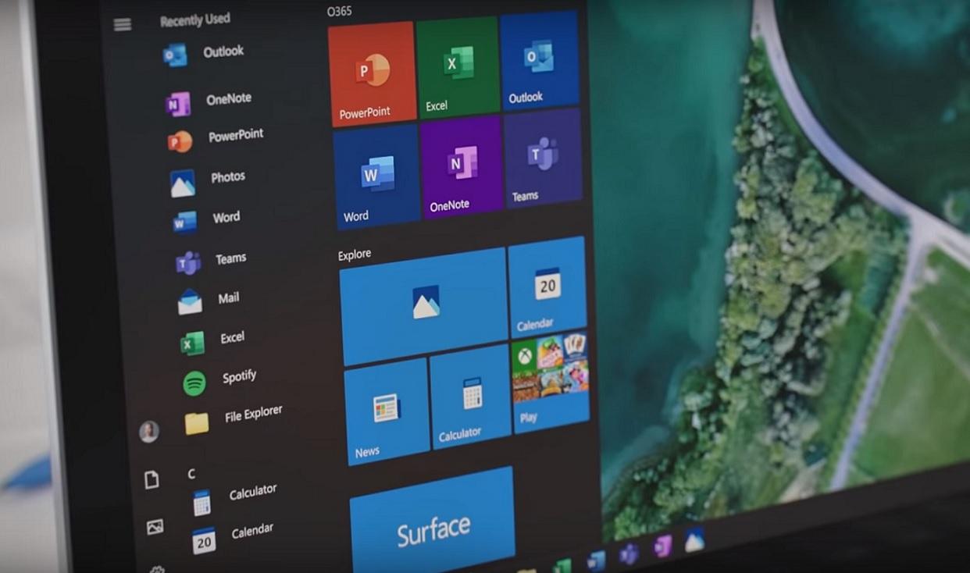The width and height of the screenshot is (970, 573).
Task: Click the user account avatar
Action: [x=148, y=432]
